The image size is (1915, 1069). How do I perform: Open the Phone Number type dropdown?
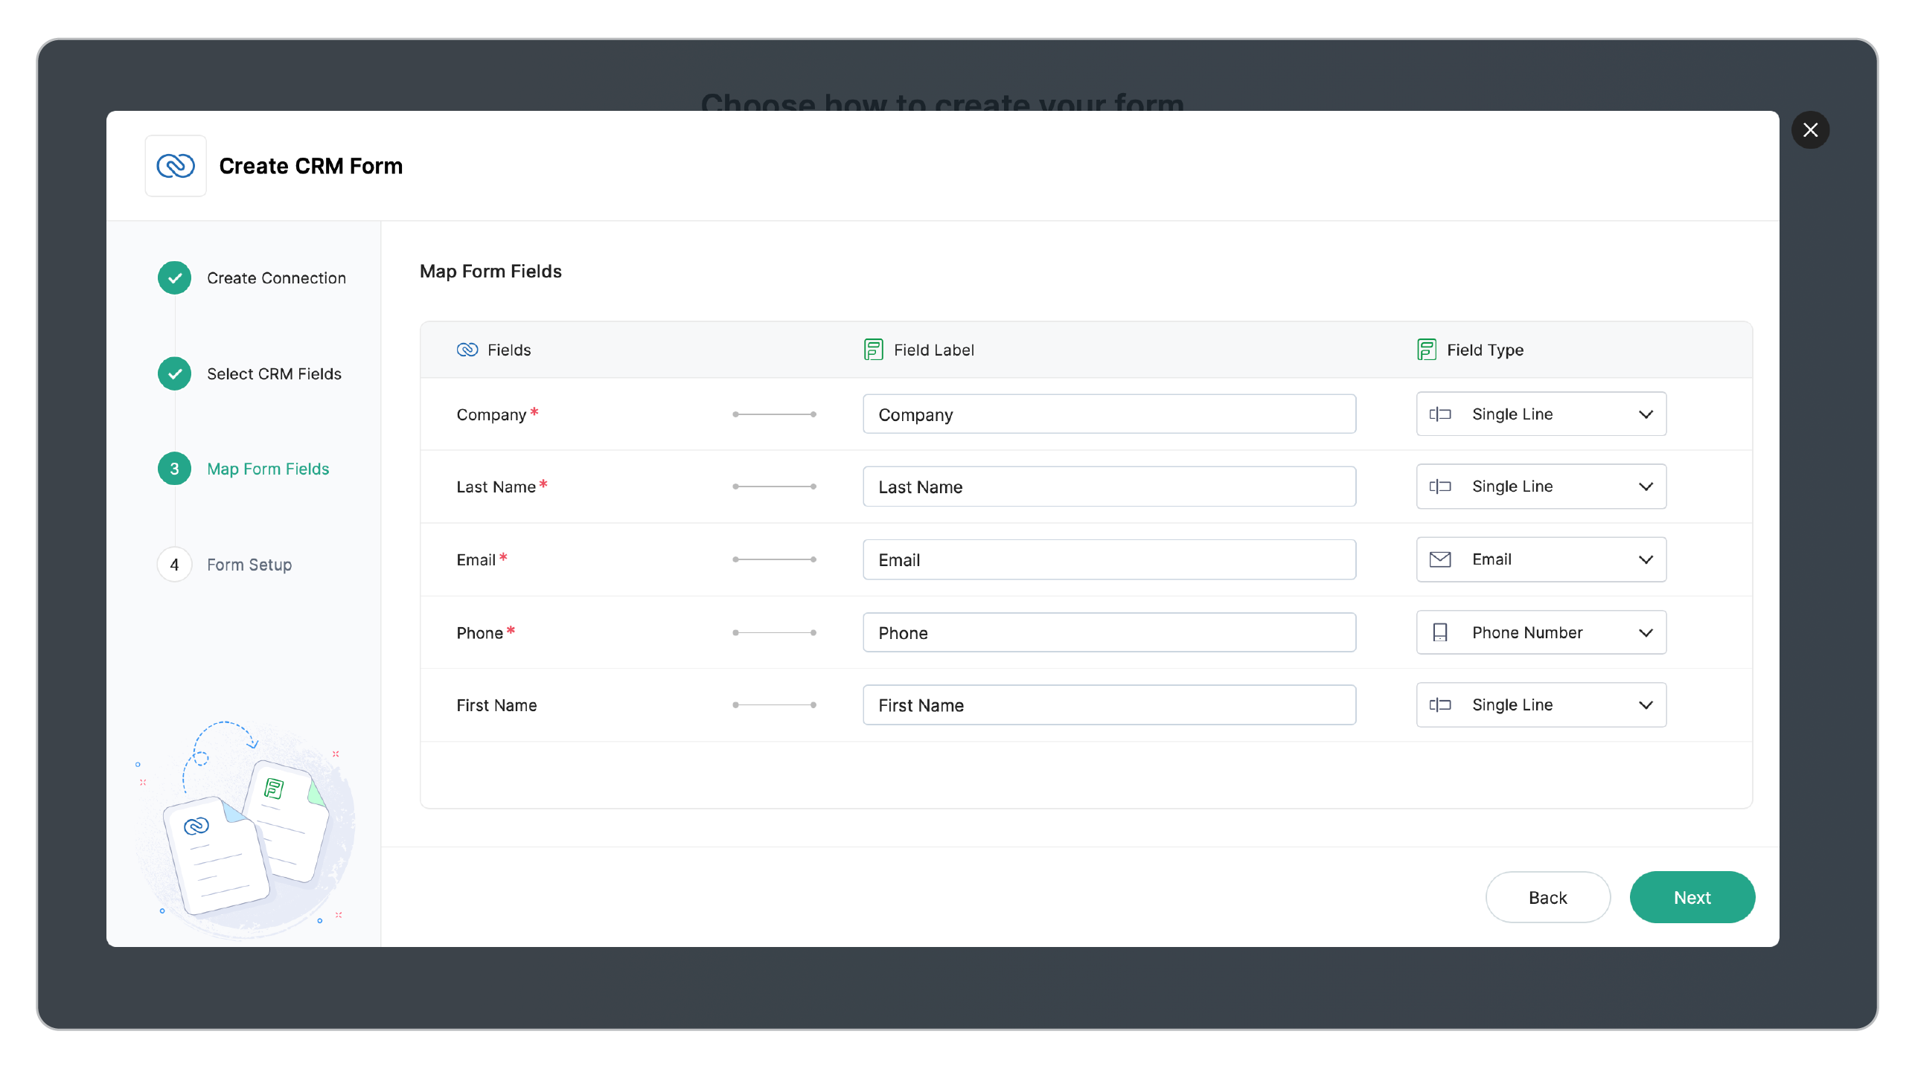point(1541,632)
